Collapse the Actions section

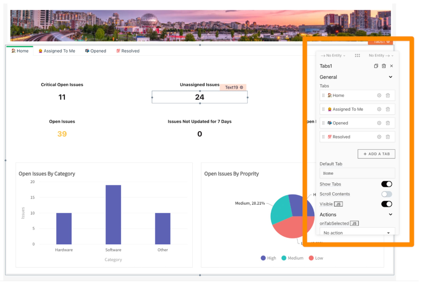390,214
